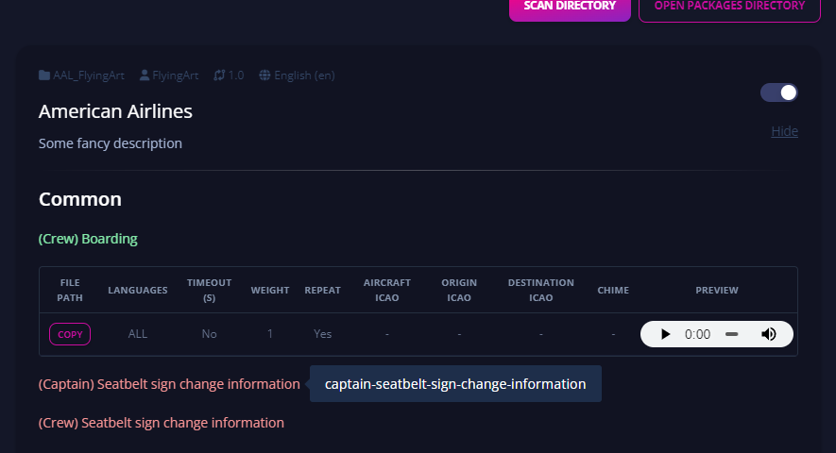
Task: Click the ORIGIN ICAO column header
Action: click(x=459, y=290)
